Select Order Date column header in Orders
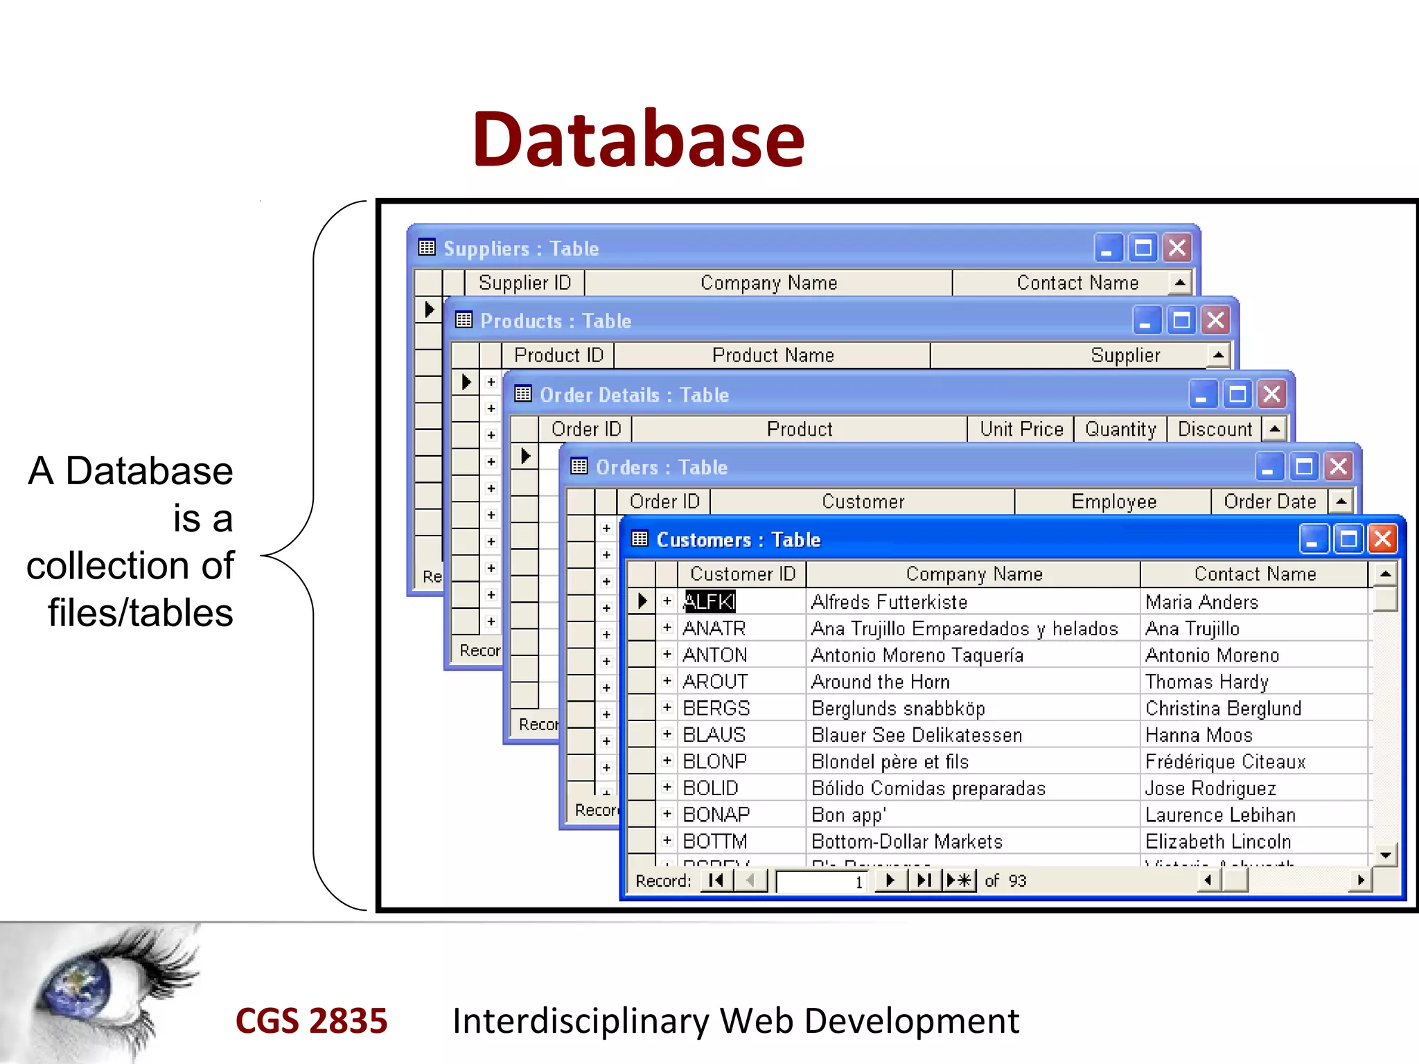 pos(1269,502)
